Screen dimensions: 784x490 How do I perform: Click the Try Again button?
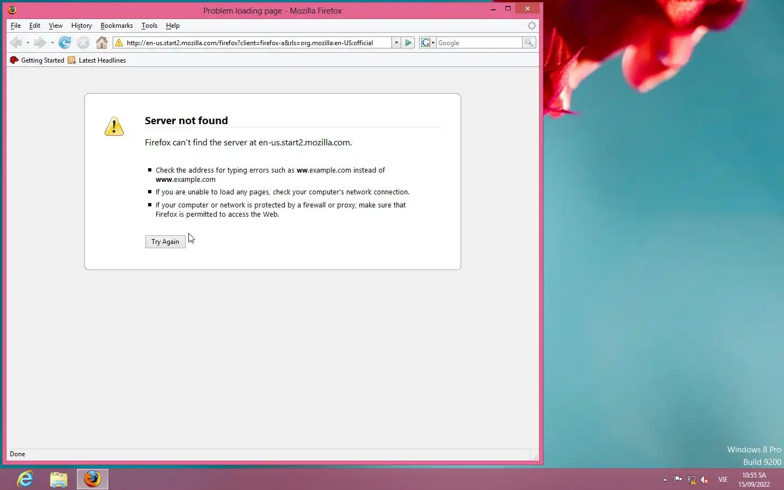tap(166, 242)
